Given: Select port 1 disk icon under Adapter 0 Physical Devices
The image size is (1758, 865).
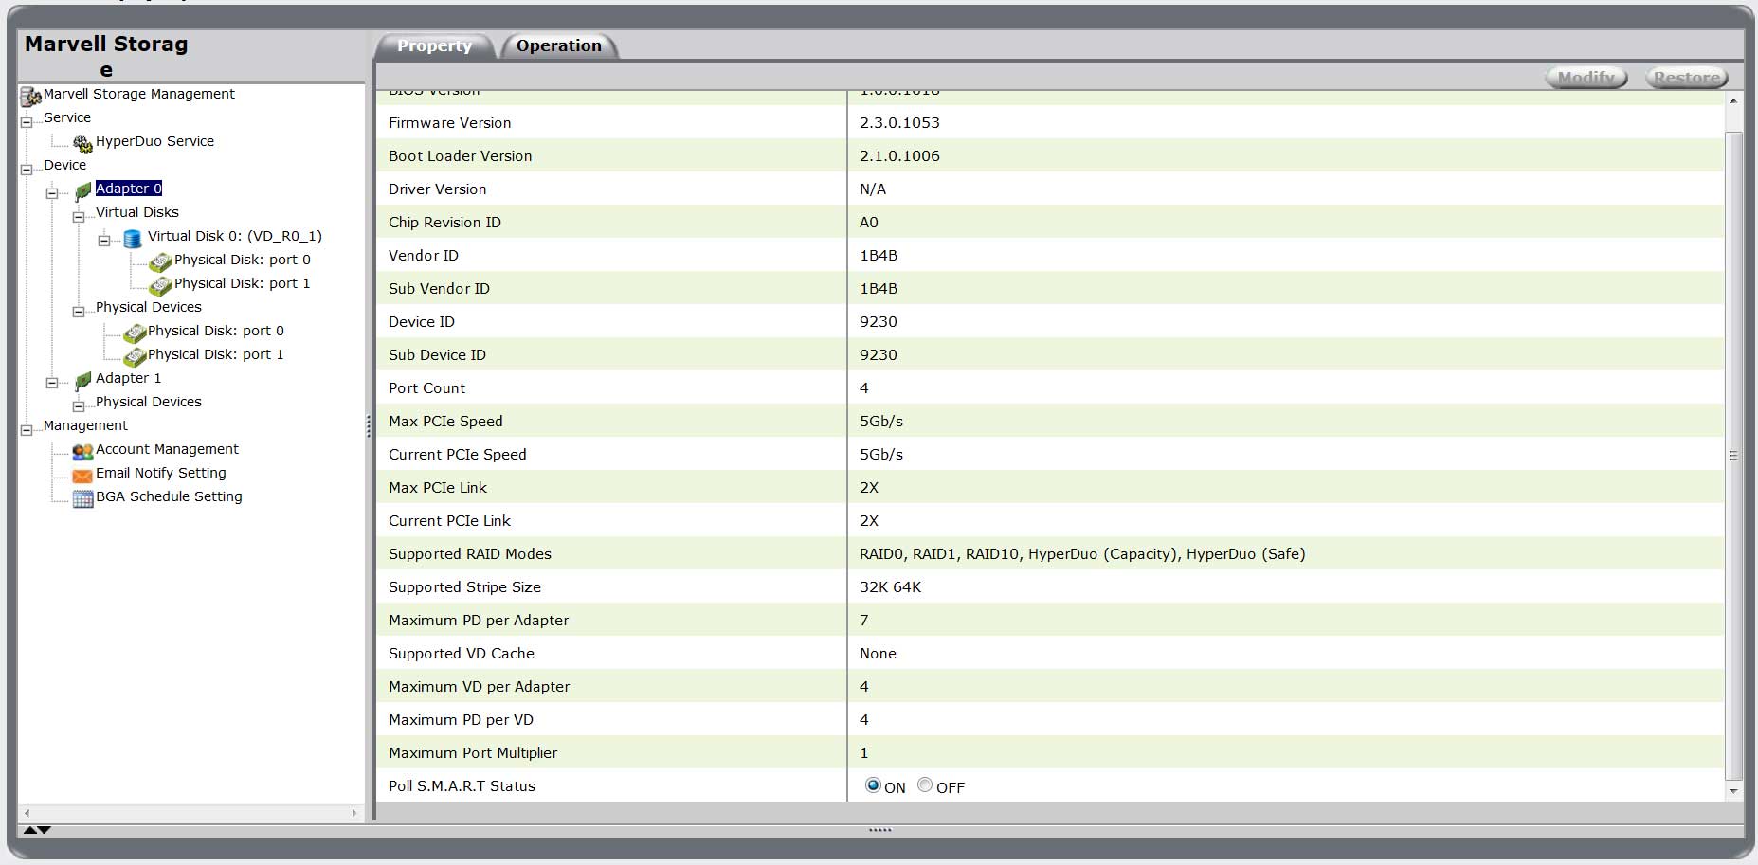Looking at the screenshot, I should (135, 356).
